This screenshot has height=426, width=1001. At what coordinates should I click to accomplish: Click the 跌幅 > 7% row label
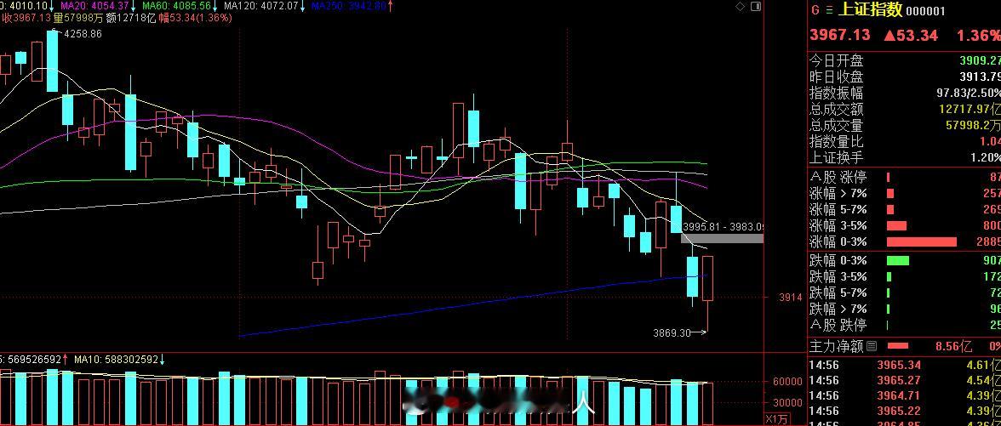[838, 309]
